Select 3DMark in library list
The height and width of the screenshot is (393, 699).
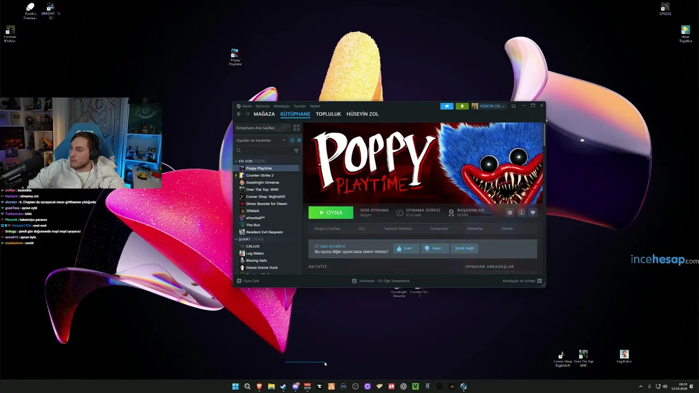(x=267, y=211)
